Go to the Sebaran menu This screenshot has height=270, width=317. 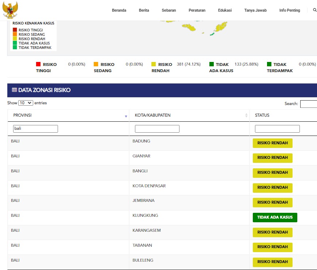(169, 10)
